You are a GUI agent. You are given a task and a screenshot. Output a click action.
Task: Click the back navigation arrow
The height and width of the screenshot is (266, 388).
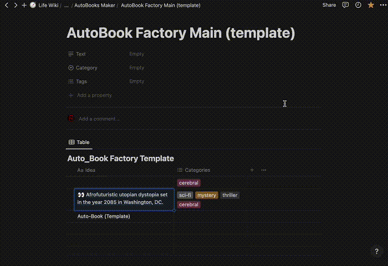(x=7, y=5)
